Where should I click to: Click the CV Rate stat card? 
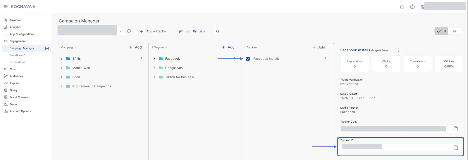click(x=449, y=64)
